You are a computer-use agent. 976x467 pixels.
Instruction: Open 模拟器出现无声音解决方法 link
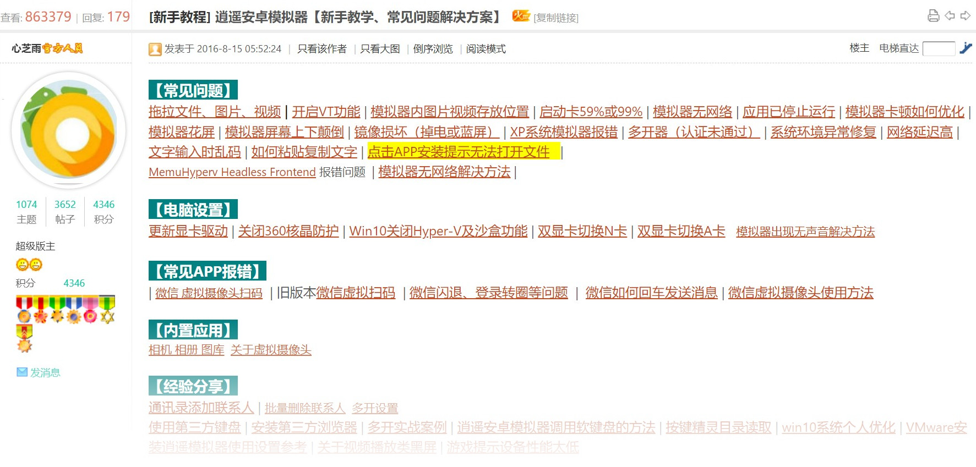[x=805, y=232]
